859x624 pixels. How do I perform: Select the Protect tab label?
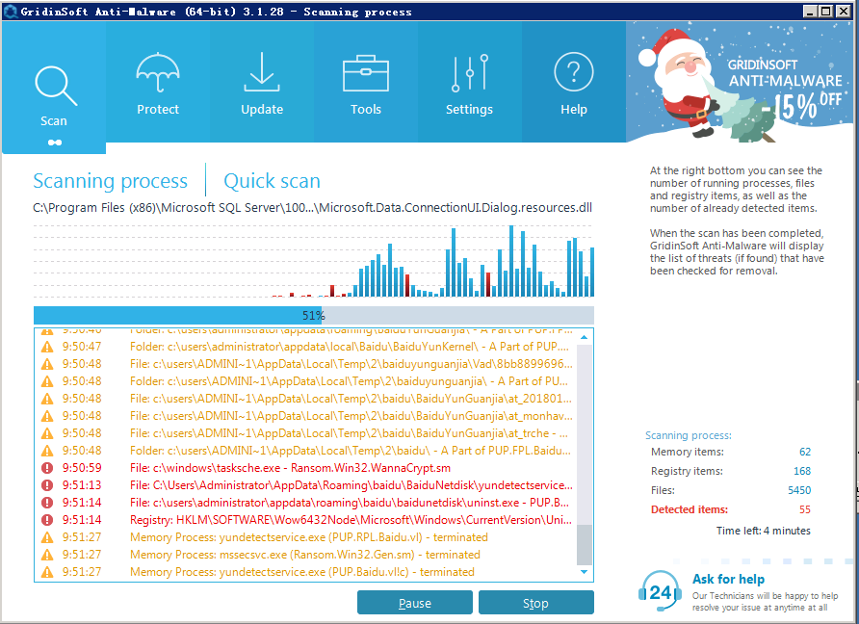158,110
